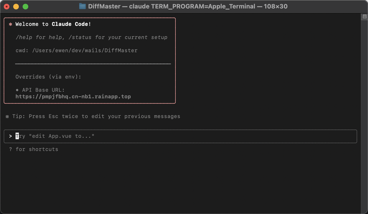The image size is (368, 214).
Task: Click the window title DiffMaster — claude text
Action: tap(188, 6)
